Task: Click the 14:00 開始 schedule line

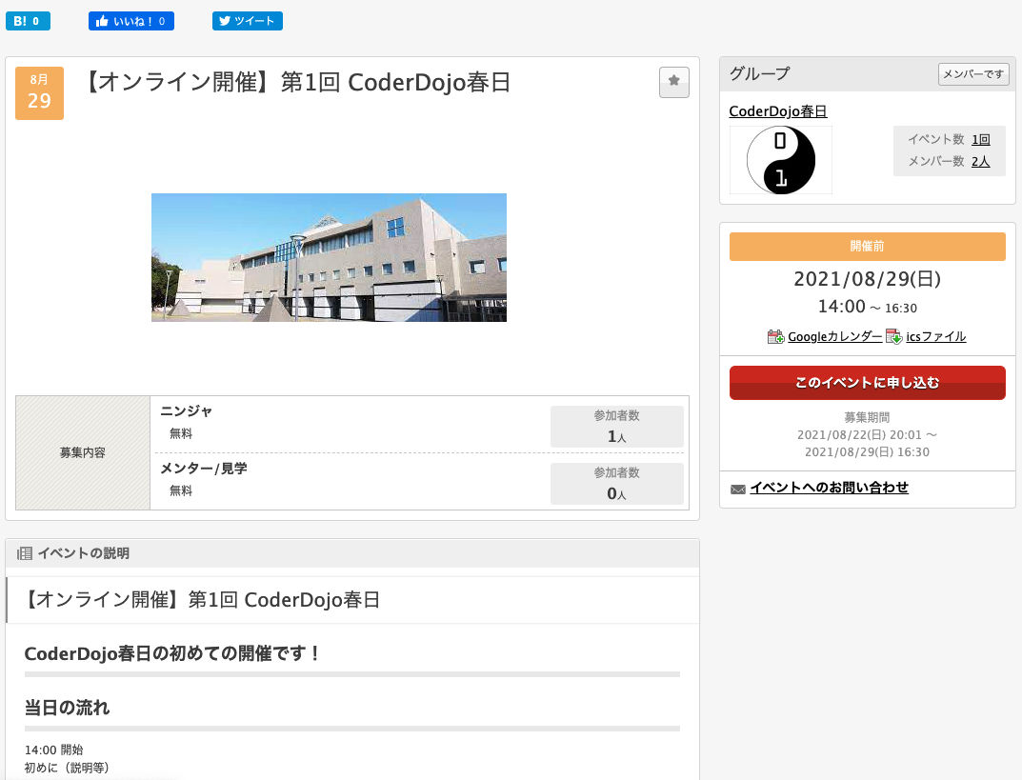Action: pyautogui.click(x=54, y=750)
